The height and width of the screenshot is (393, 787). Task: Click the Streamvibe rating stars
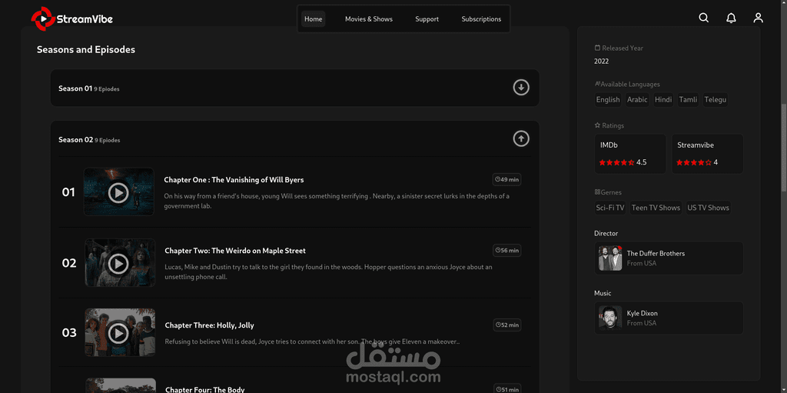[694, 162]
